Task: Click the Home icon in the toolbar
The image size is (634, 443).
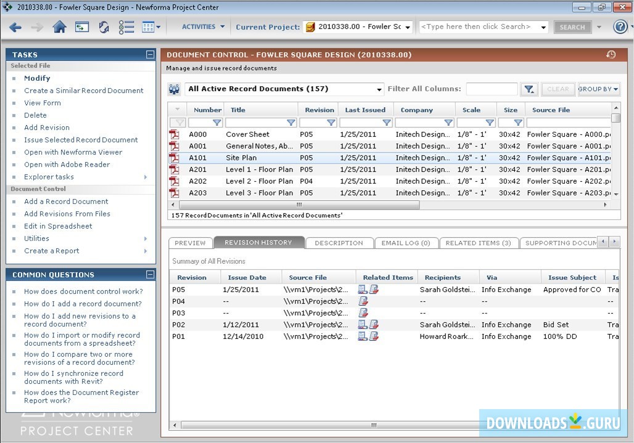Action: tap(59, 27)
